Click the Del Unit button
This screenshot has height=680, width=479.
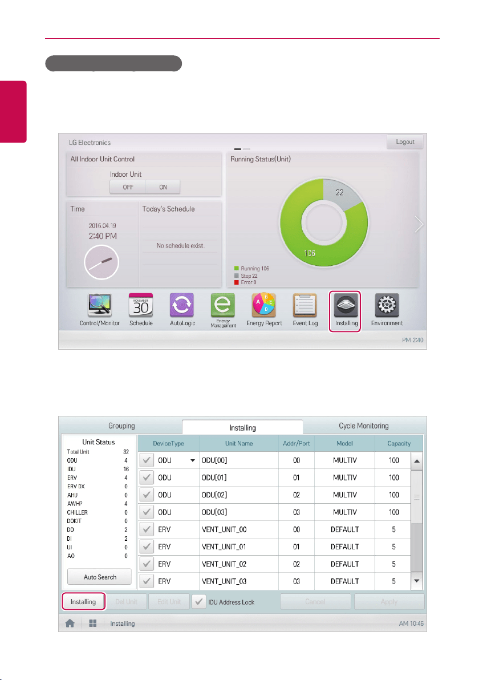point(126,601)
